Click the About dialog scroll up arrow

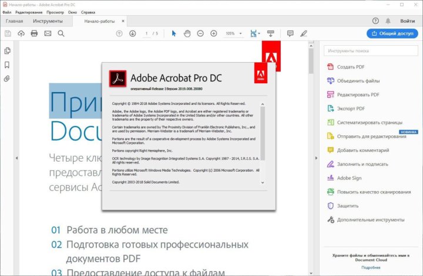click(x=263, y=104)
